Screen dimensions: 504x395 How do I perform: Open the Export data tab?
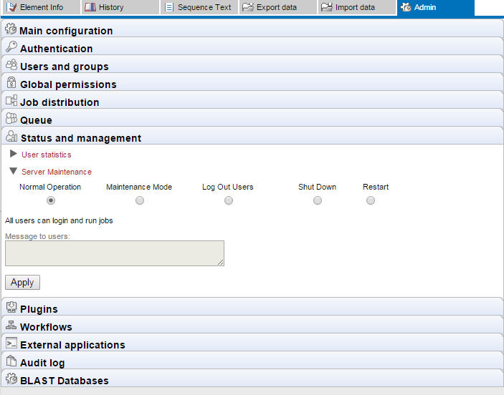(278, 7)
